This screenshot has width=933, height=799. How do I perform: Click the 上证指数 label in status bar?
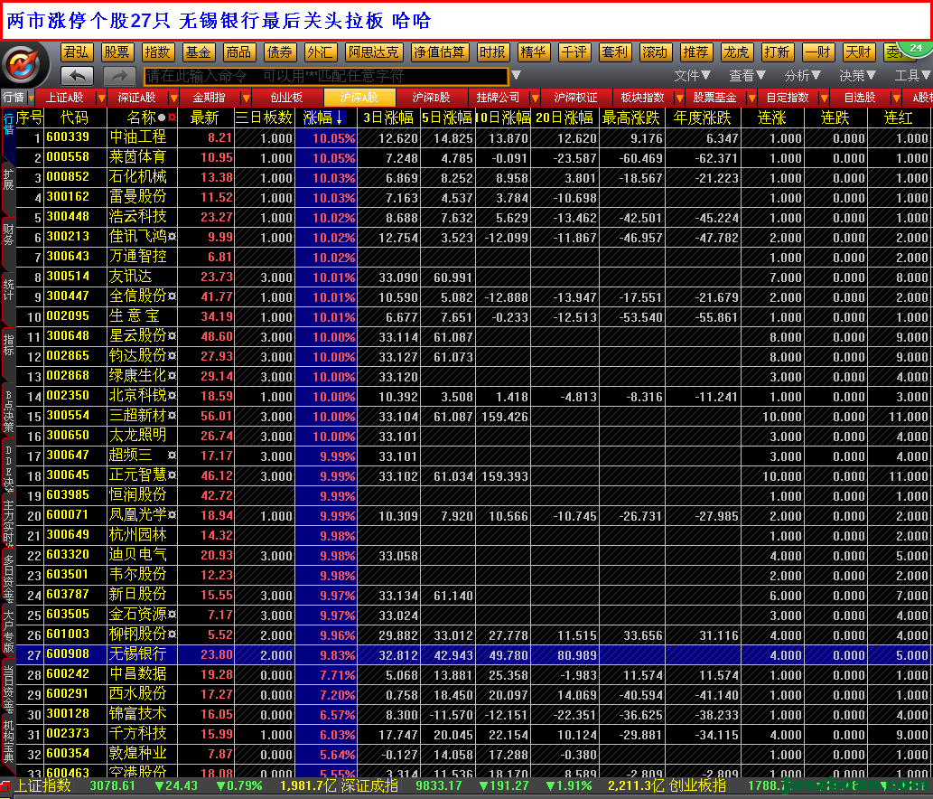[42, 785]
